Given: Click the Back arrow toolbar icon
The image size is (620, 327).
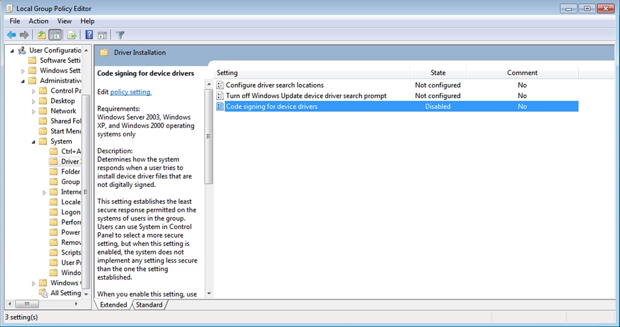Looking at the screenshot, I should [x=11, y=35].
